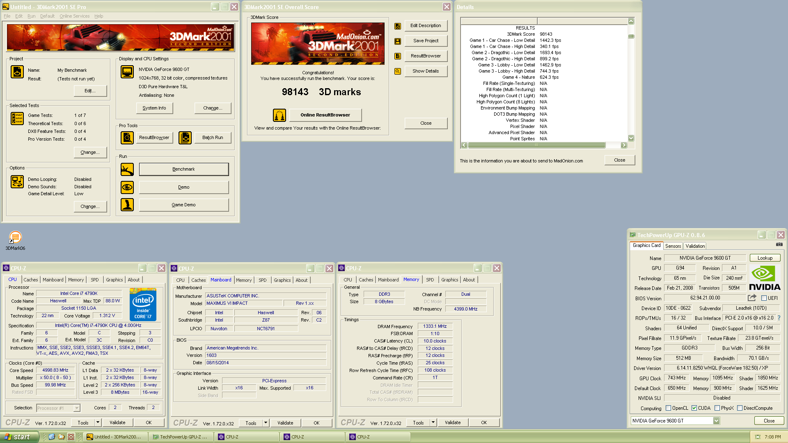Click the Online ResultBrowser yellow icon
788x443 pixels.
tap(279, 115)
